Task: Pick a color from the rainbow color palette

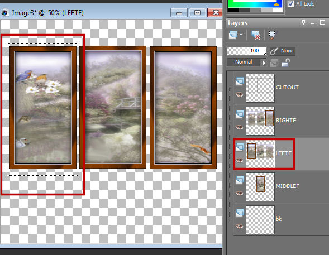Action: pyautogui.click(x=255, y=4)
